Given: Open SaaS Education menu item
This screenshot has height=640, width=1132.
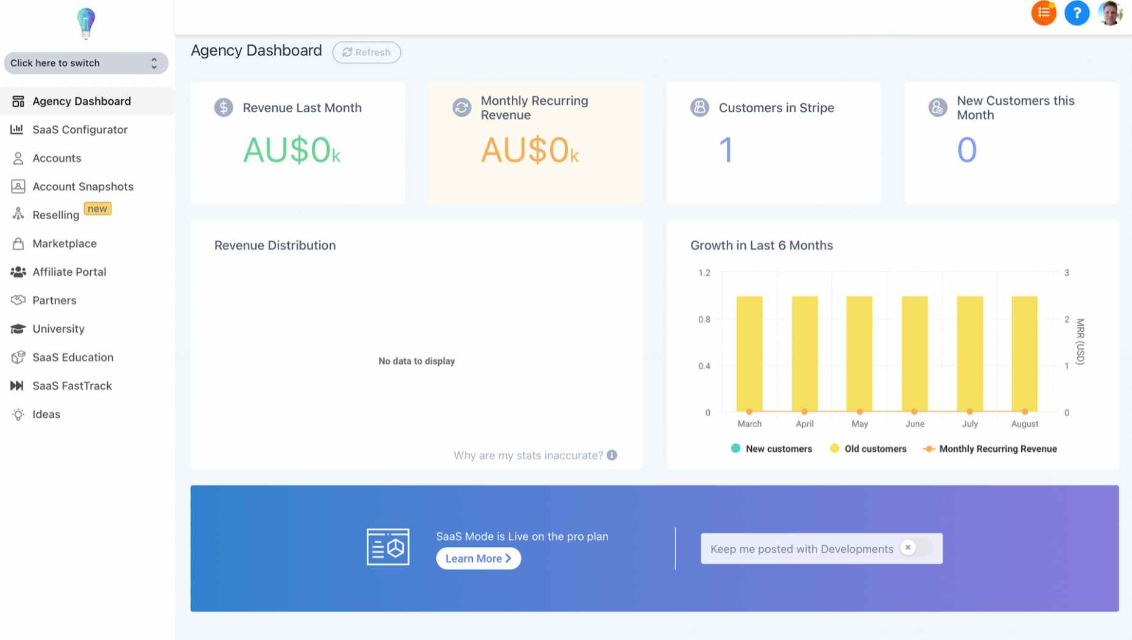Looking at the screenshot, I should 87,357.
